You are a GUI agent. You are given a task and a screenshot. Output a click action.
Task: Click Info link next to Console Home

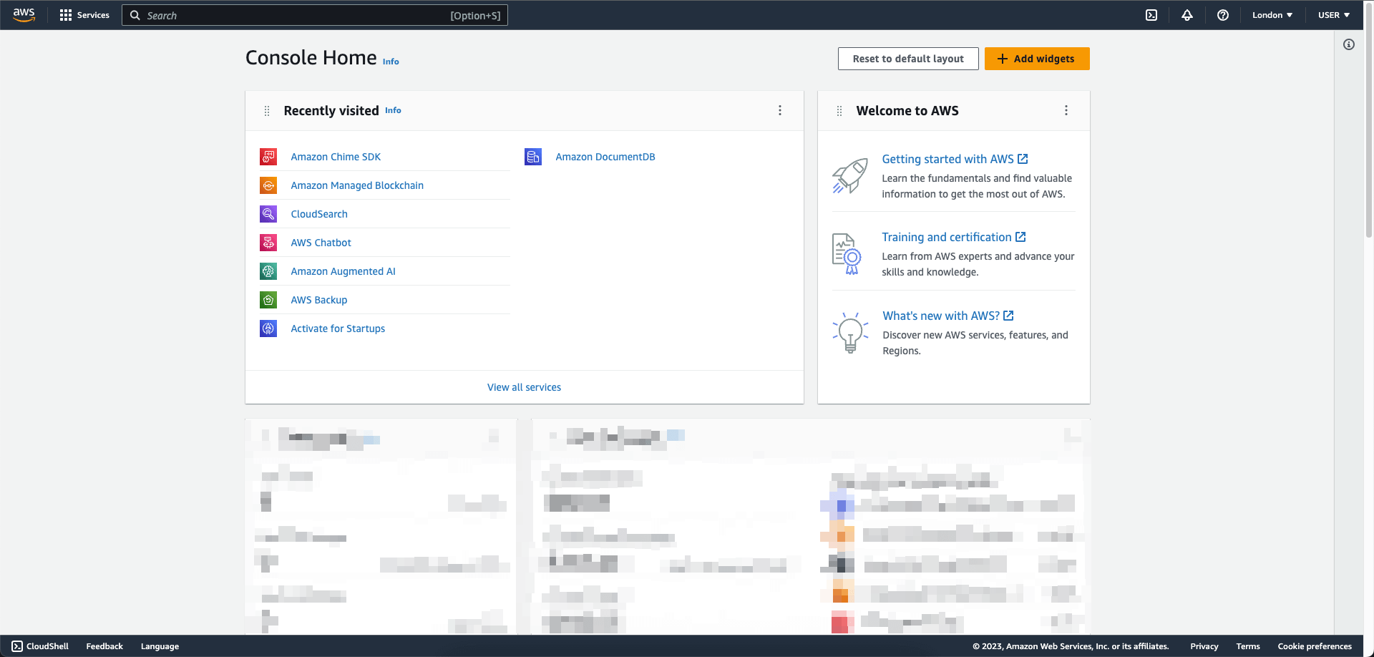click(x=391, y=62)
